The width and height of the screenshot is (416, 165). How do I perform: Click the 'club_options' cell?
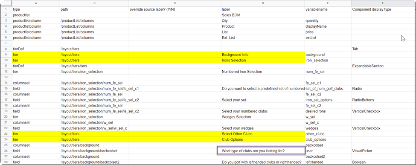tap(328, 139)
